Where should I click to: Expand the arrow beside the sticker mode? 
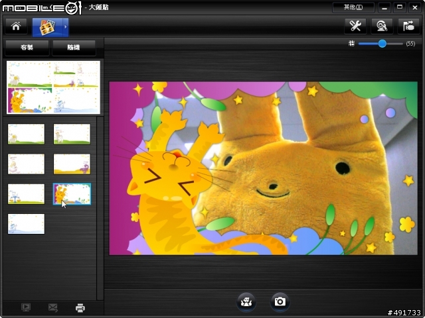[66, 27]
